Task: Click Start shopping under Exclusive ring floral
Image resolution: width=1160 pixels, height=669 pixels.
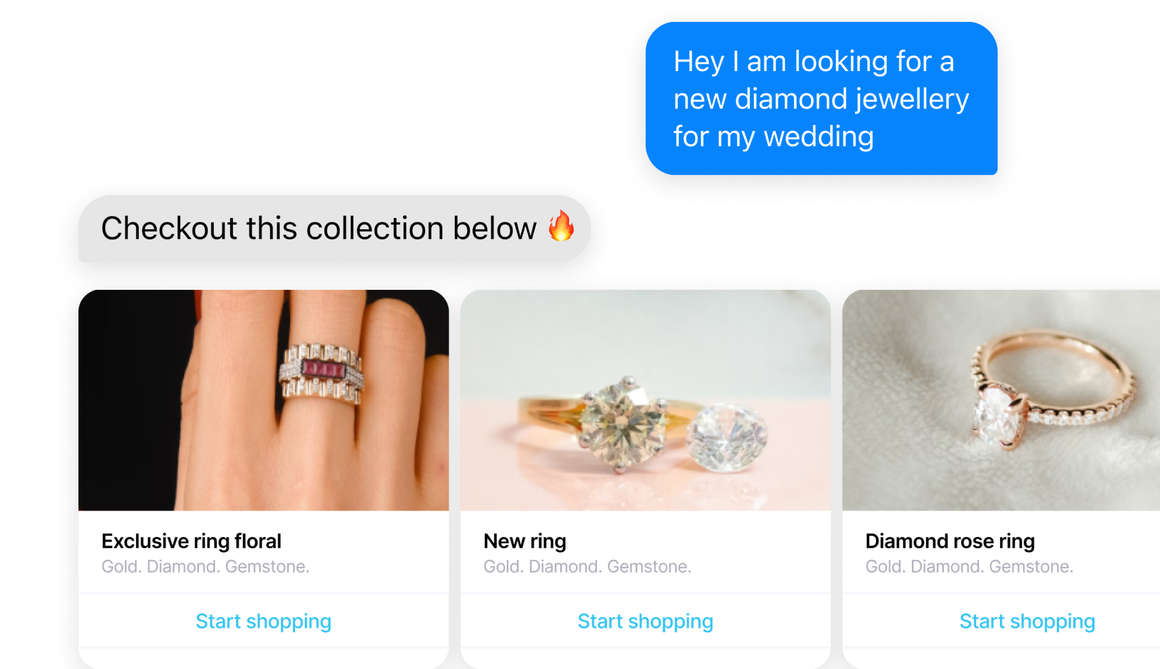Action: [x=264, y=621]
